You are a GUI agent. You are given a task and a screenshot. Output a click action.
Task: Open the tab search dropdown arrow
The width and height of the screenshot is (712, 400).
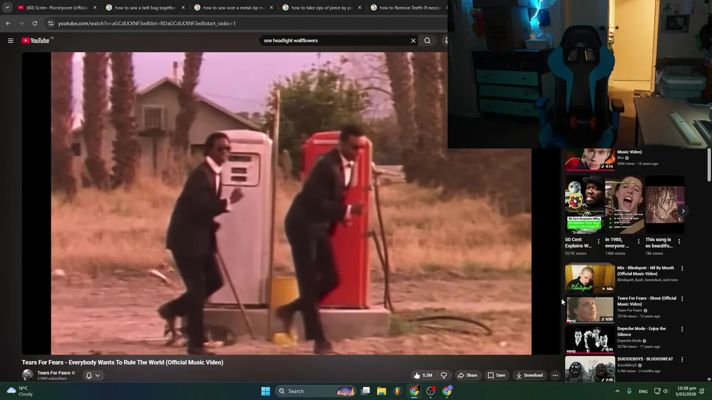point(7,8)
